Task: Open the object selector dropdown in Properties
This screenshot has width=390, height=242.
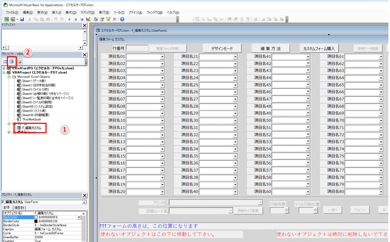Action: click(x=84, y=202)
